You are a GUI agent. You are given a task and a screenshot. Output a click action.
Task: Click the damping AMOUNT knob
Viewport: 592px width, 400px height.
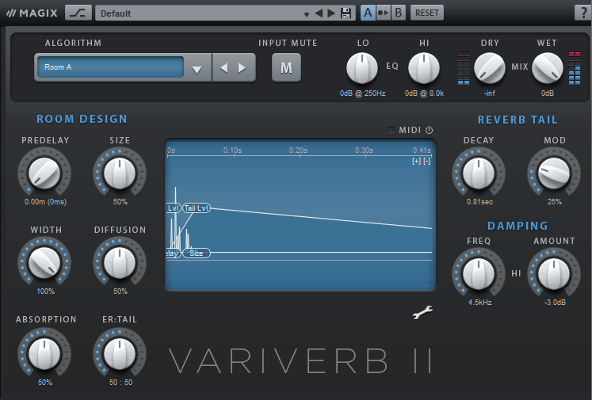coord(554,274)
